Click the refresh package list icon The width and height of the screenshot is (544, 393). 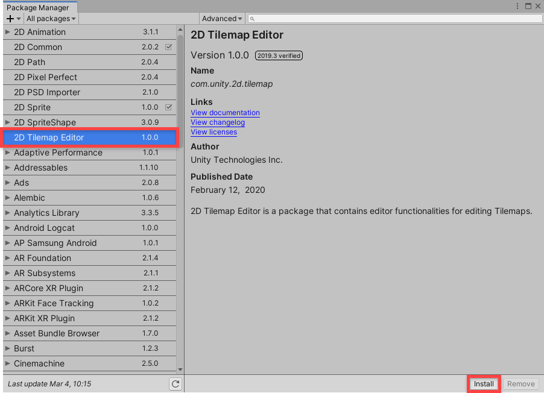(176, 383)
